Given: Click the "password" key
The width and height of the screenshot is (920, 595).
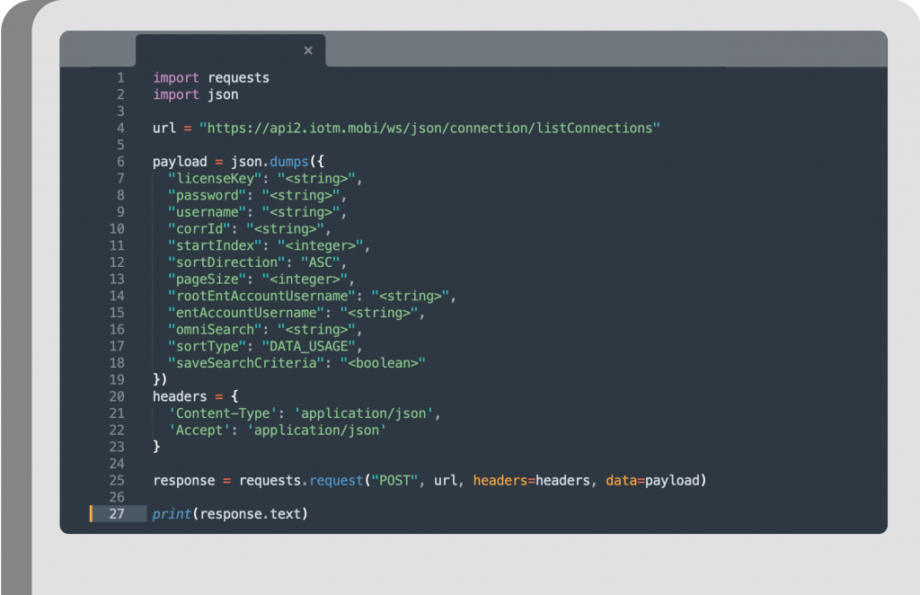Looking at the screenshot, I should [208, 195].
